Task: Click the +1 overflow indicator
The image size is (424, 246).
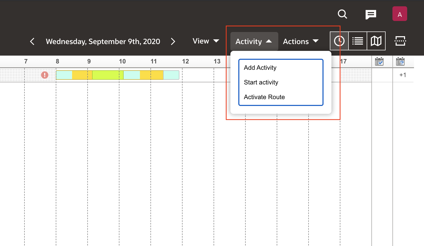Action: (403, 75)
